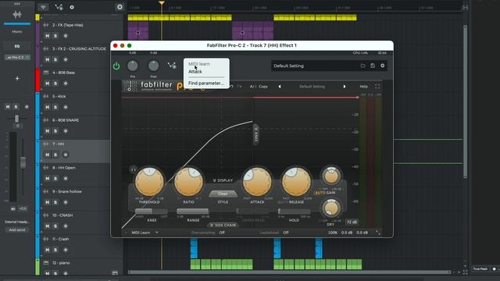This screenshot has height=281, width=500.
Task: Click the KNEE slider
Action: point(152,212)
